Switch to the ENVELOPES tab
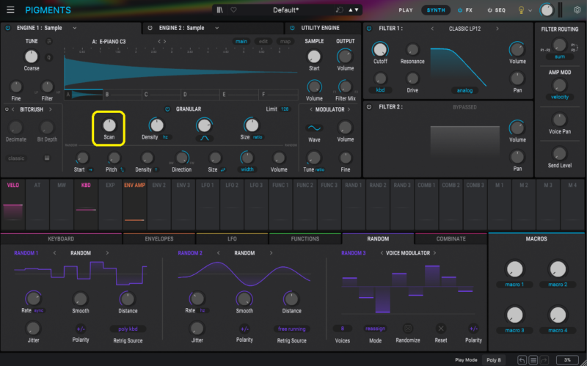This screenshot has height=366, width=587. point(159,239)
